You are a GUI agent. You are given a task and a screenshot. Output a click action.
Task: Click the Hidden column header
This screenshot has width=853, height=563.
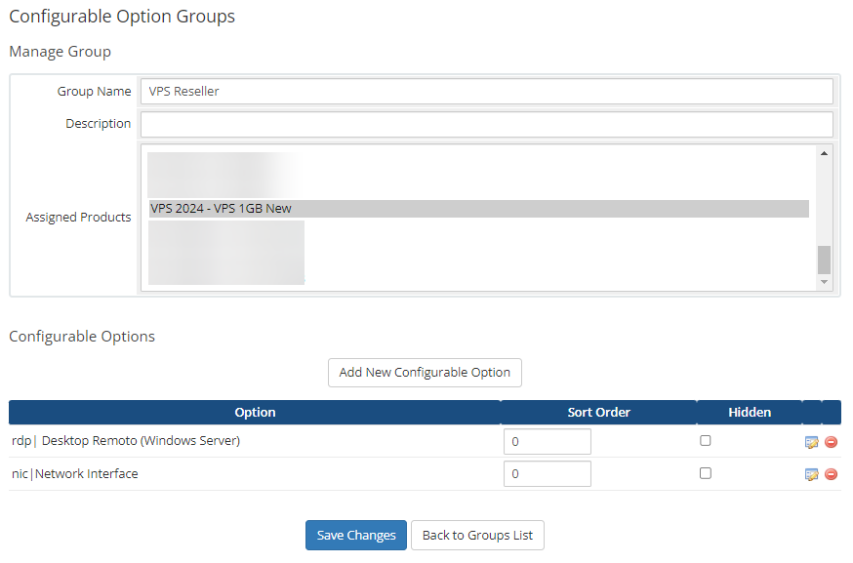click(750, 413)
